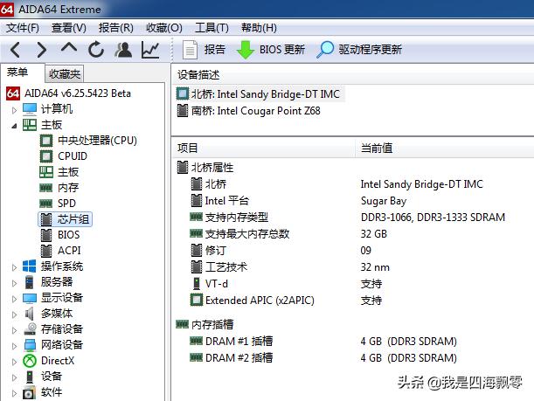Select the 南桥: Intel Cougar Point Z68 device
The width and height of the screenshot is (534, 401).
pyautogui.click(x=248, y=111)
